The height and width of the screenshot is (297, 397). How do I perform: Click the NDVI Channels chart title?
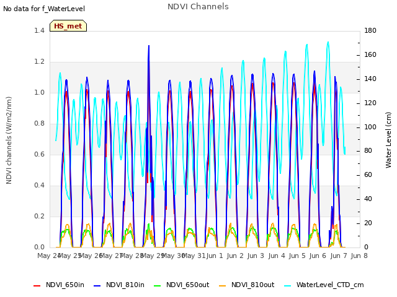[x=198, y=7]
